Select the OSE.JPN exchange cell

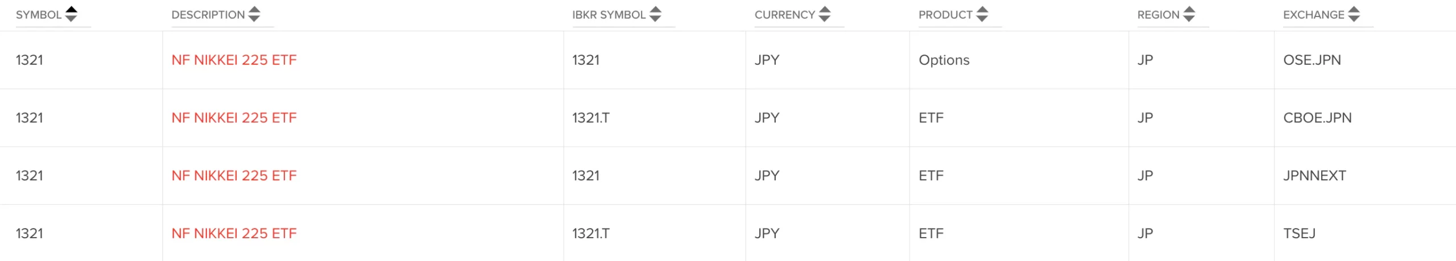click(x=1312, y=60)
